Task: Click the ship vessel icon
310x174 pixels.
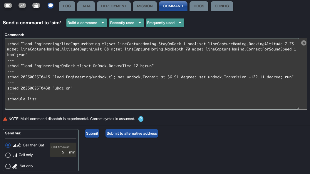Action: pyautogui.click(x=36, y=6)
